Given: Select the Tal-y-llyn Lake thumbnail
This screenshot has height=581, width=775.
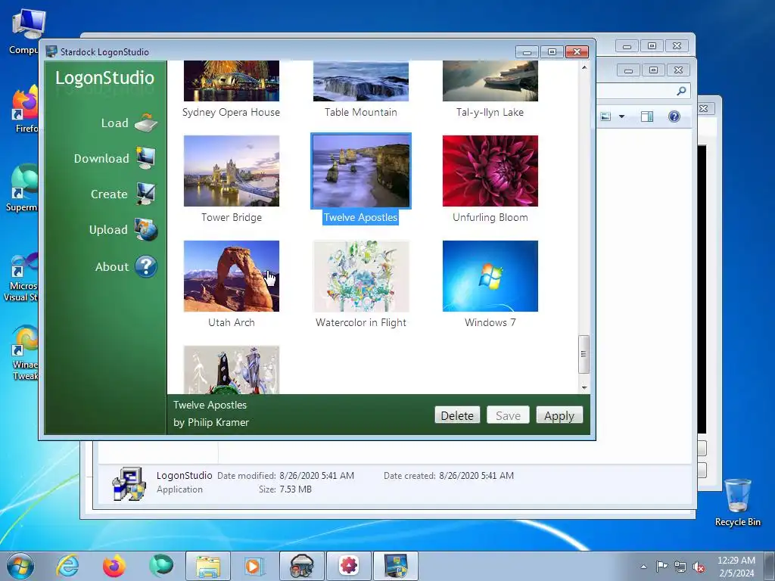Looking at the screenshot, I should (x=490, y=81).
